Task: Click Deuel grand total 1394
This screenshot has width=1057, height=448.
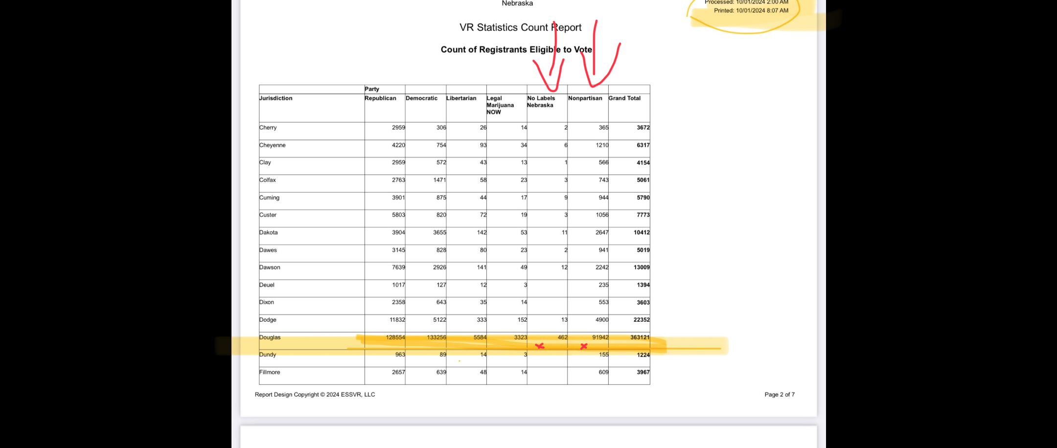Action: click(x=643, y=285)
